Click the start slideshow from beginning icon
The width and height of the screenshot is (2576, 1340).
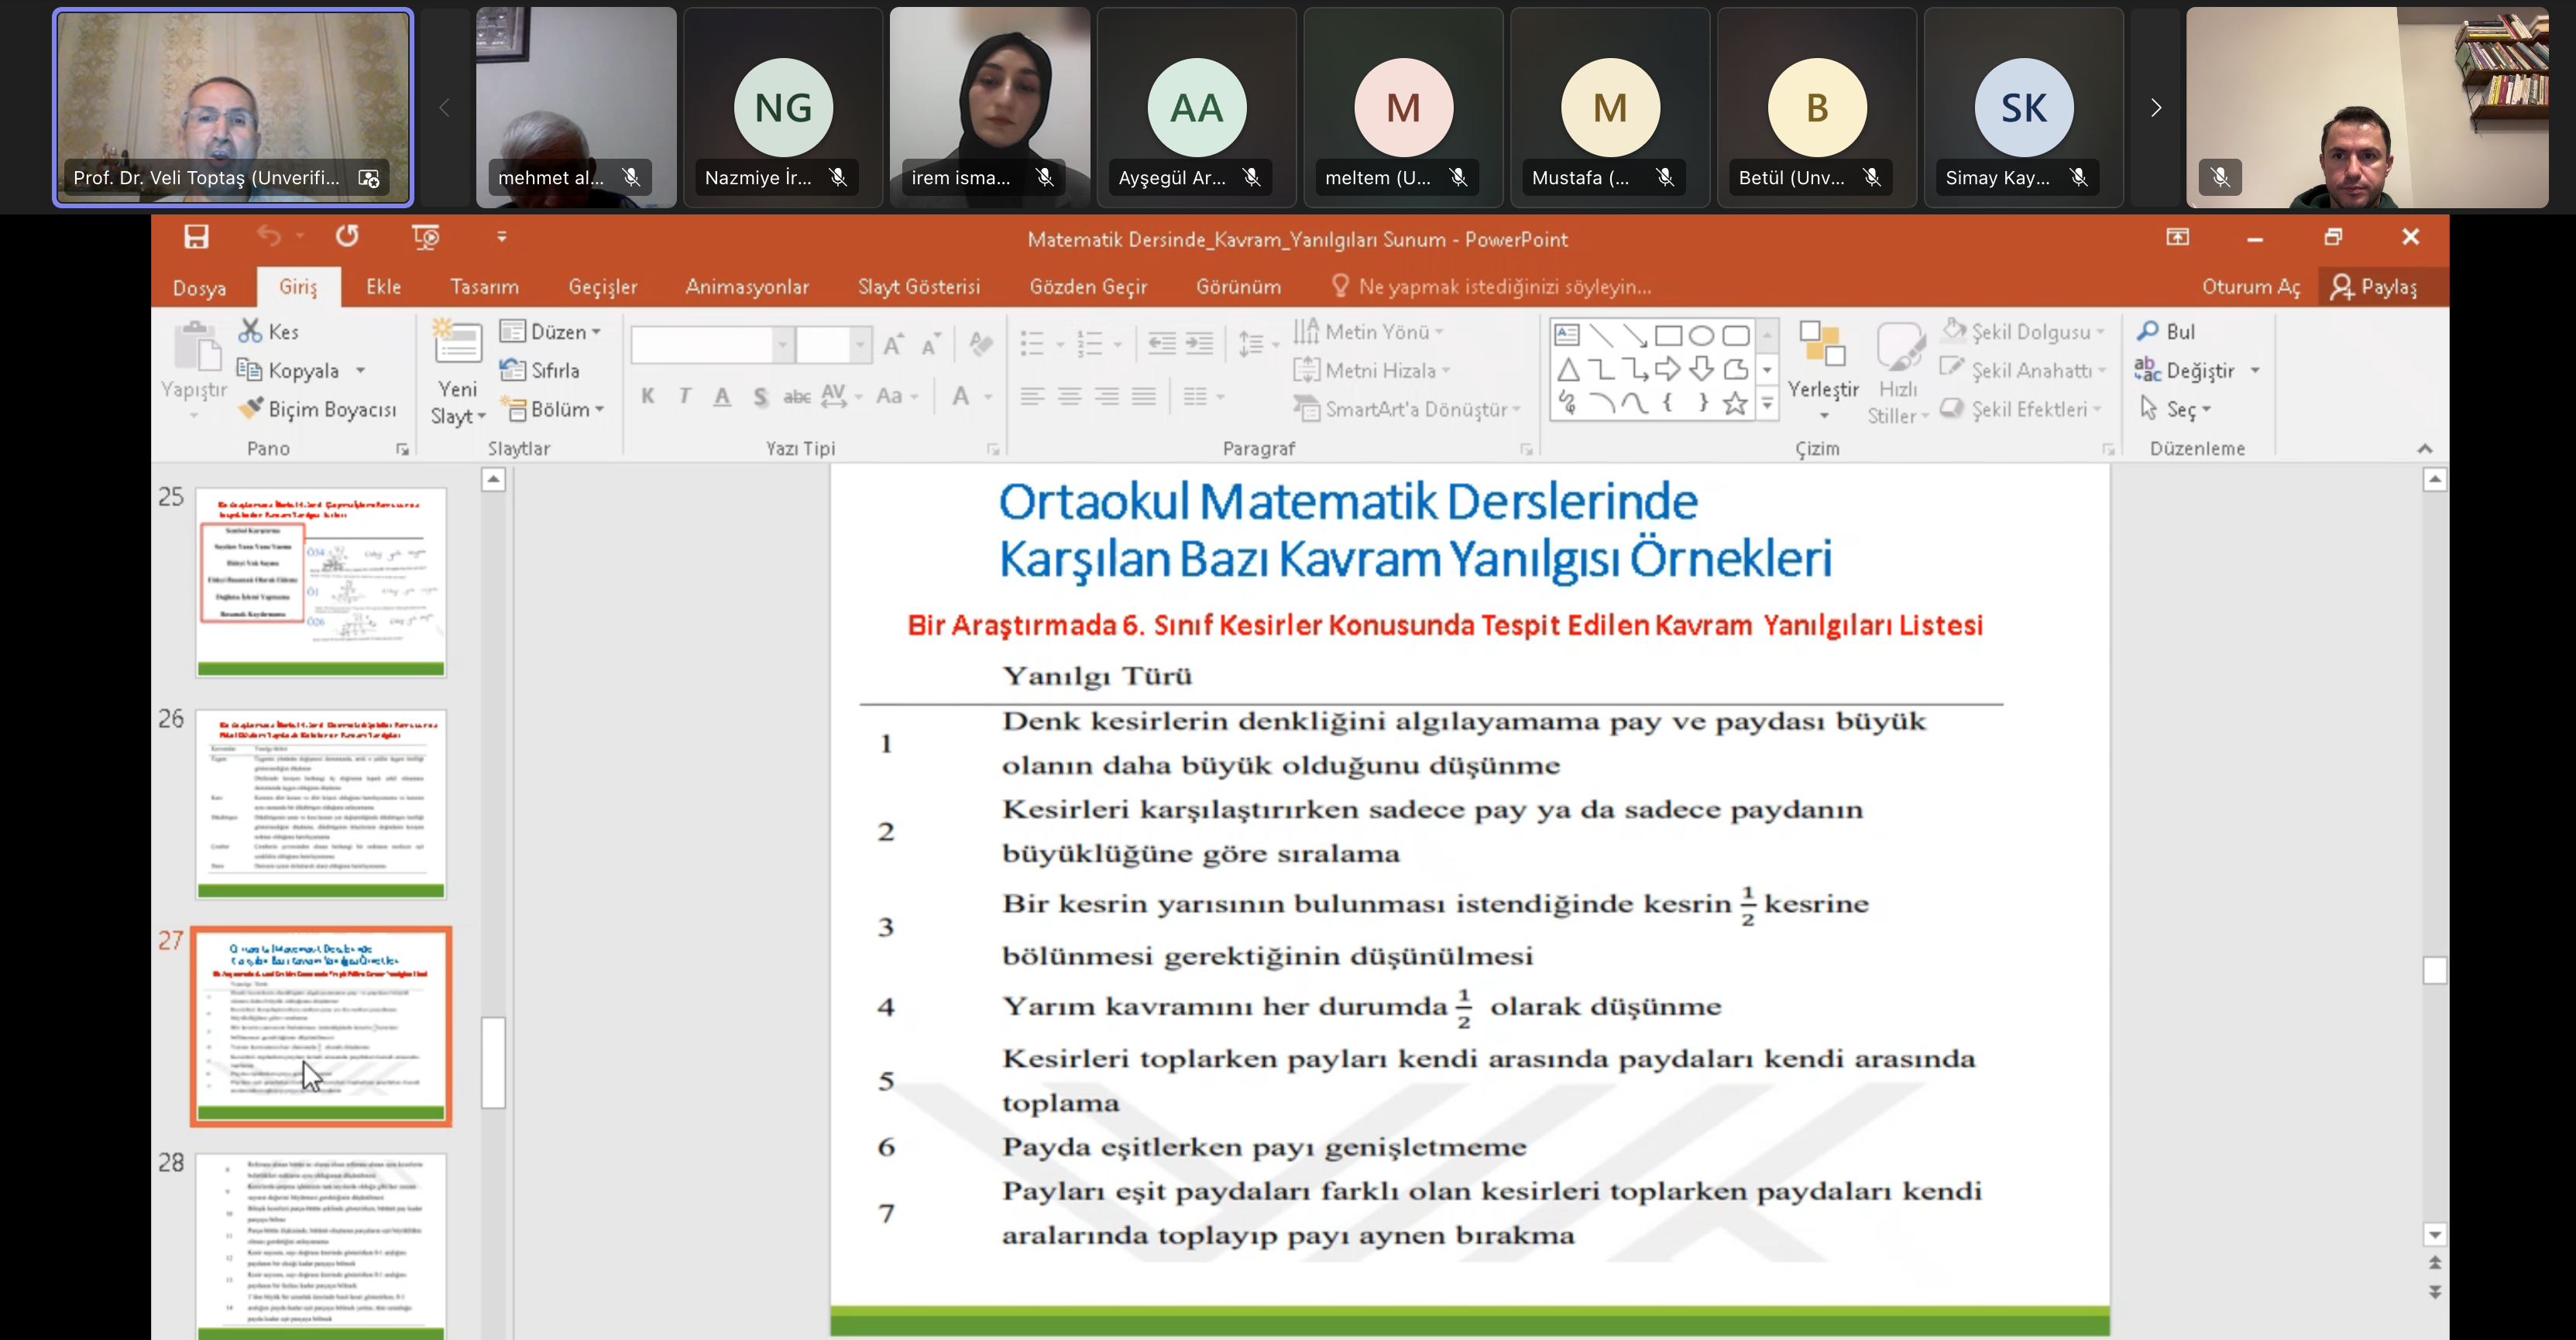pyautogui.click(x=425, y=237)
